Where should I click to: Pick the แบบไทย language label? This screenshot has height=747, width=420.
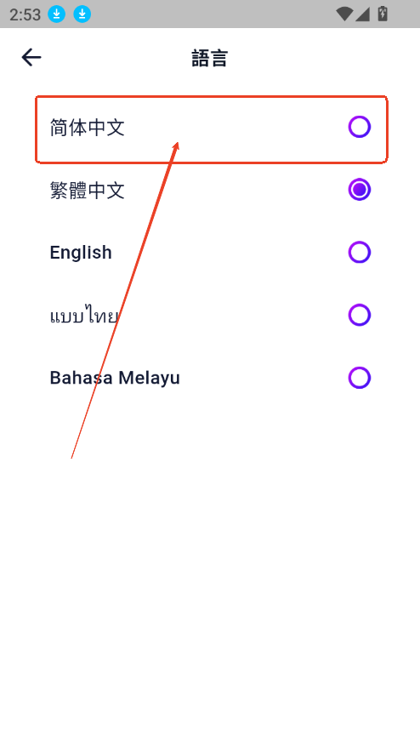(84, 316)
